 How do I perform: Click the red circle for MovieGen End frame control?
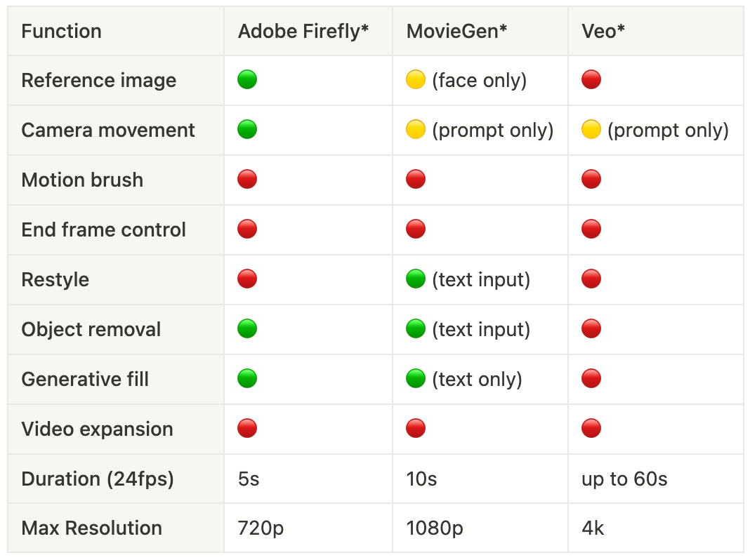(x=416, y=229)
